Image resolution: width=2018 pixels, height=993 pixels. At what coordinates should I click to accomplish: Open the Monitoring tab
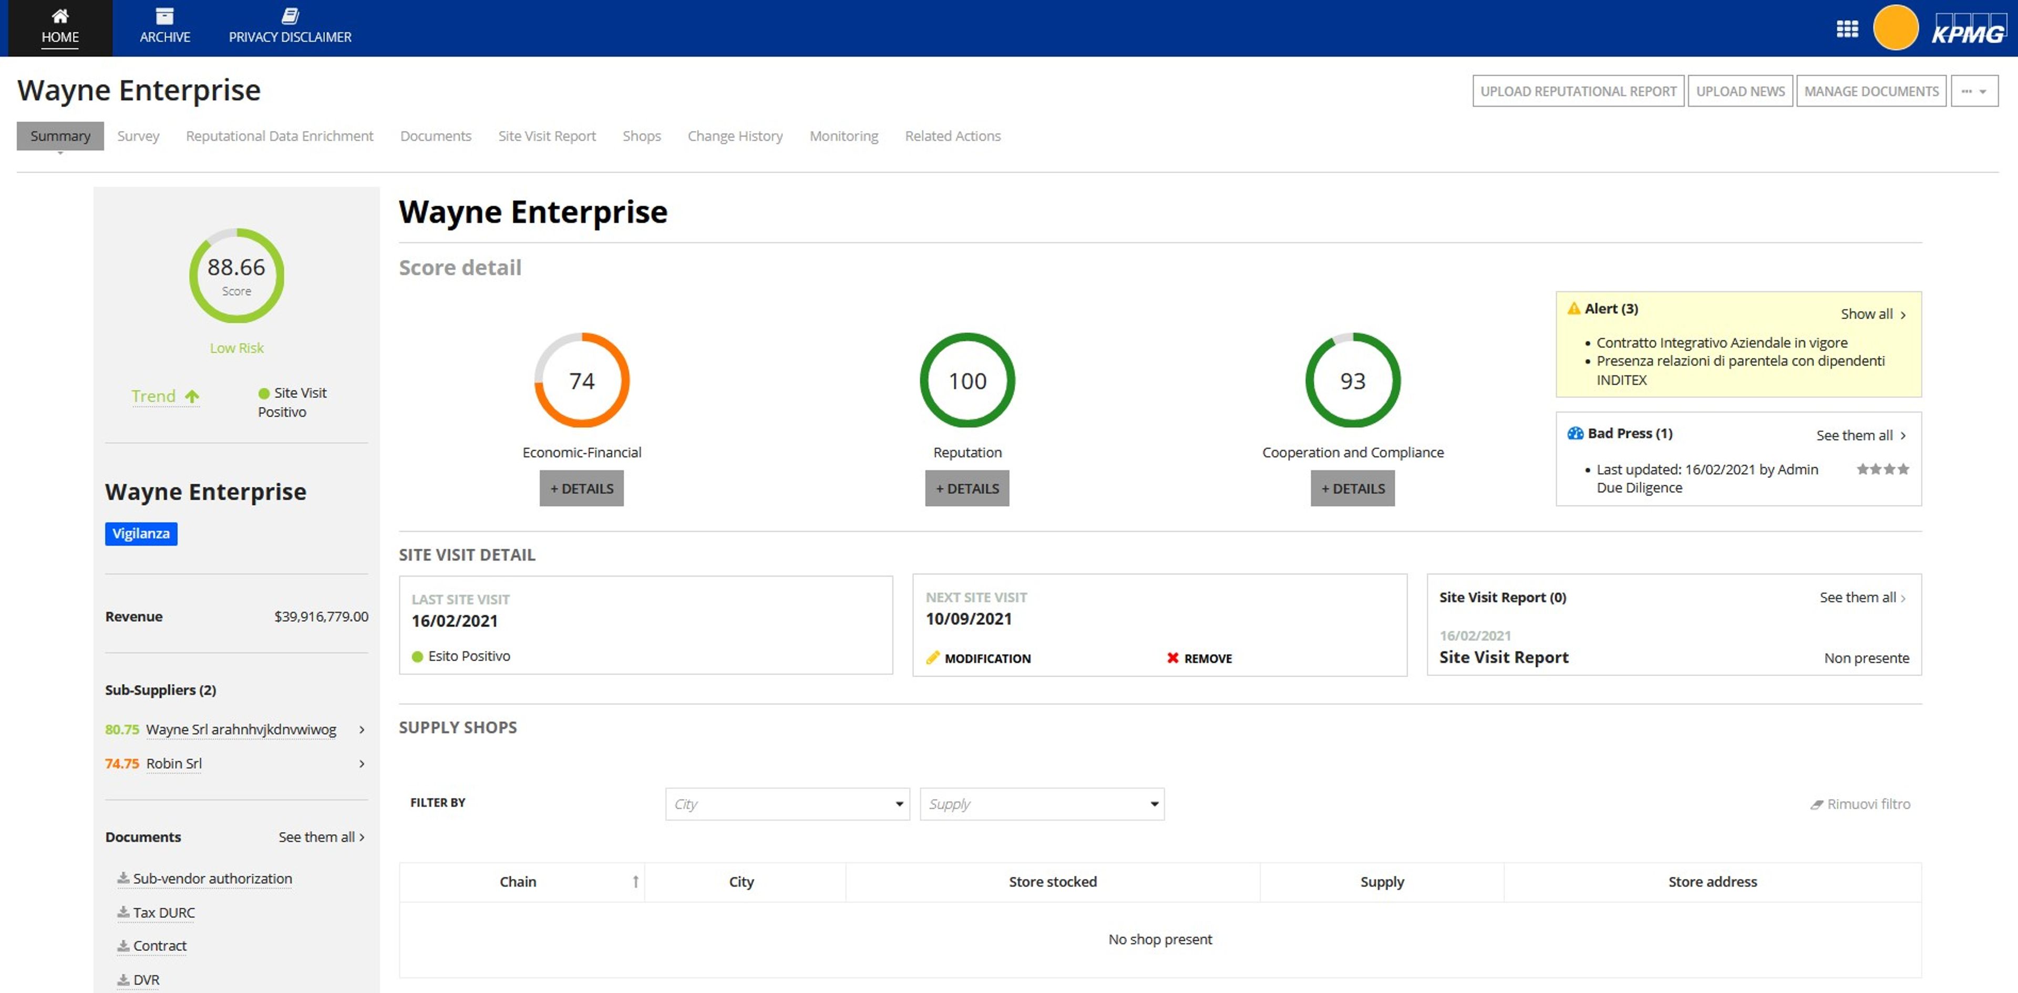[x=843, y=136]
